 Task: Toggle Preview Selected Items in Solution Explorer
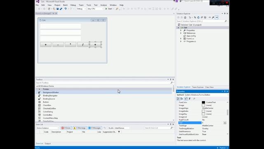click(x=217, y=17)
